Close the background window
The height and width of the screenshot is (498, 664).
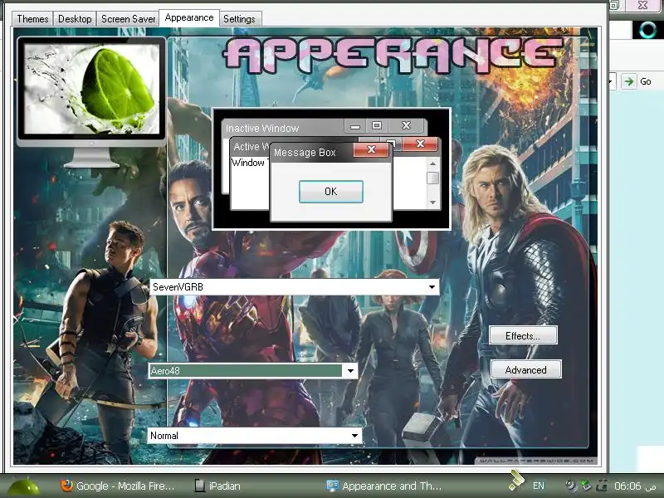642,5
